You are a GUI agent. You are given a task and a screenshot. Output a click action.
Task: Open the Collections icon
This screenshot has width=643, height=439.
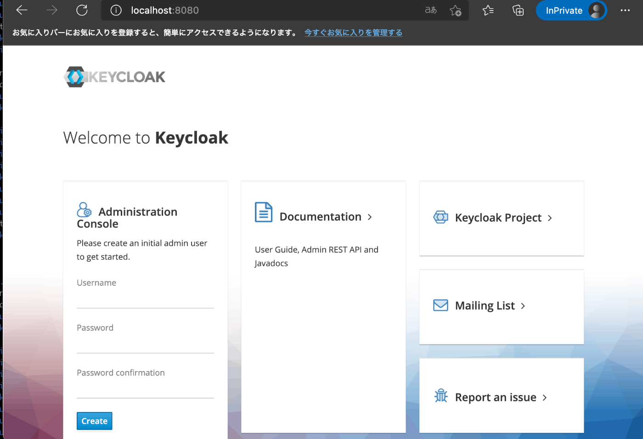coord(518,10)
